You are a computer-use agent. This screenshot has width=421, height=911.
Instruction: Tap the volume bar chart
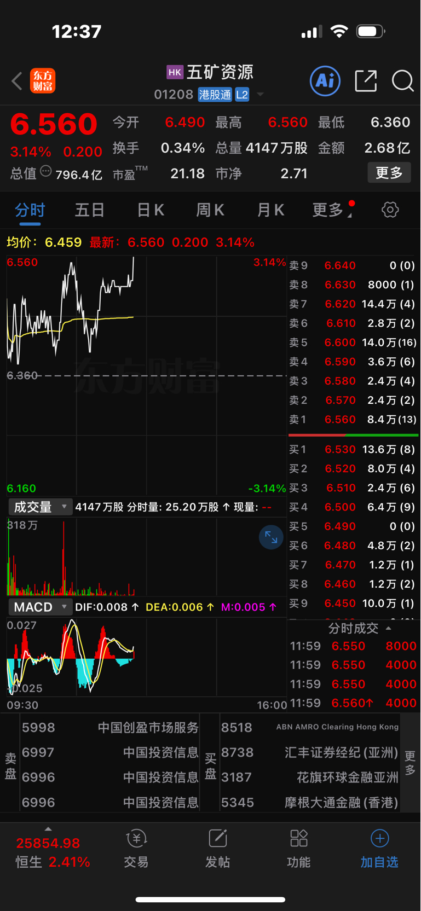(147, 557)
